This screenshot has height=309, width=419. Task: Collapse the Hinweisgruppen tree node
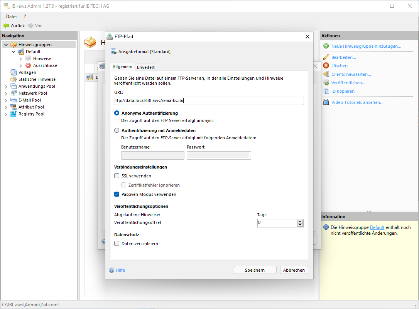point(6,45)
